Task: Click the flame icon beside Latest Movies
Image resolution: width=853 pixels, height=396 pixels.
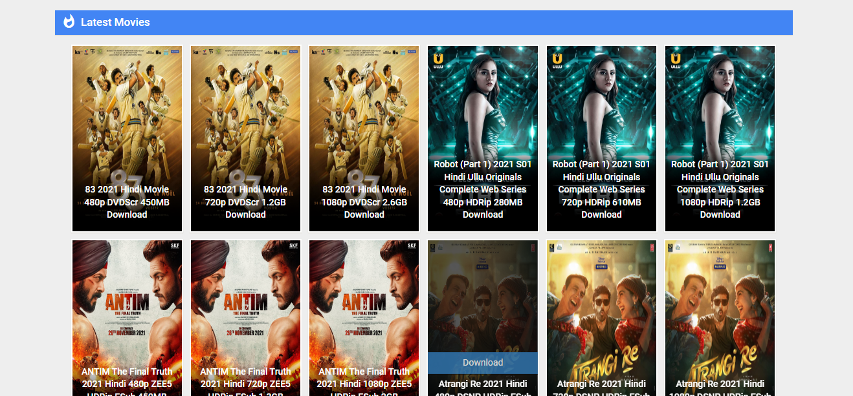Action: click(x=69, y=22)
